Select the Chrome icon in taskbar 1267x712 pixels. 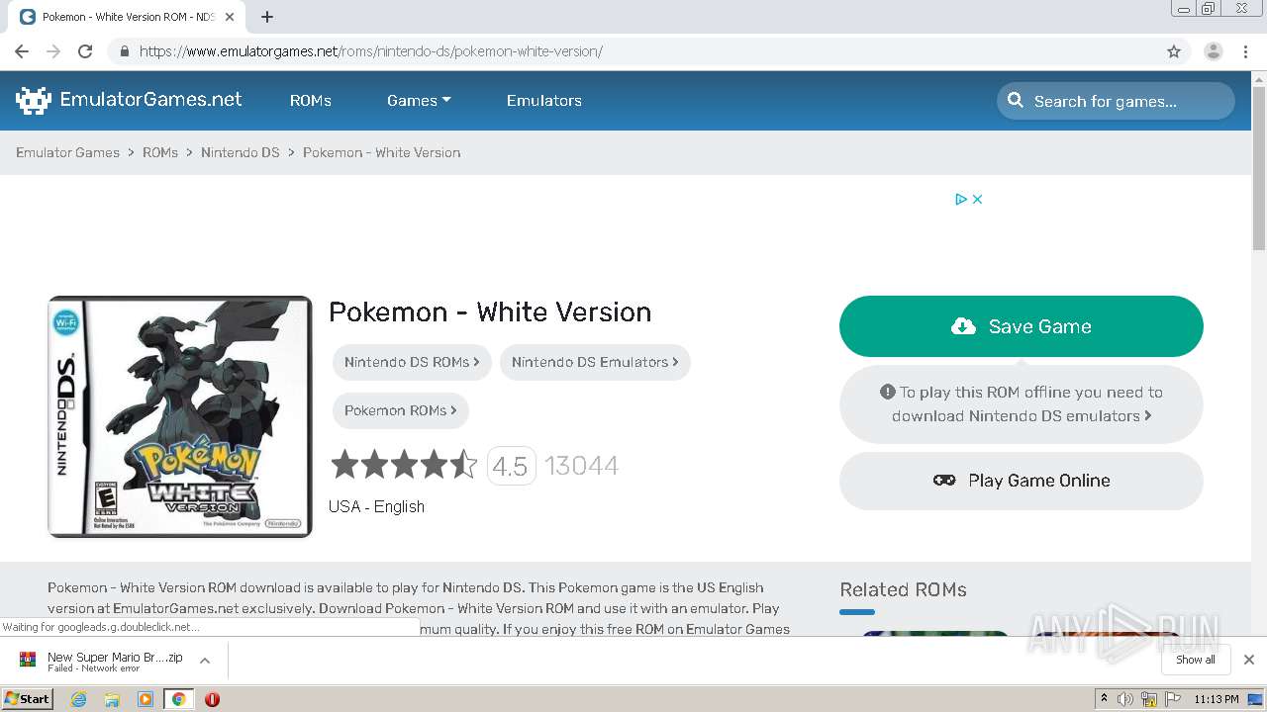pos(178,699)
